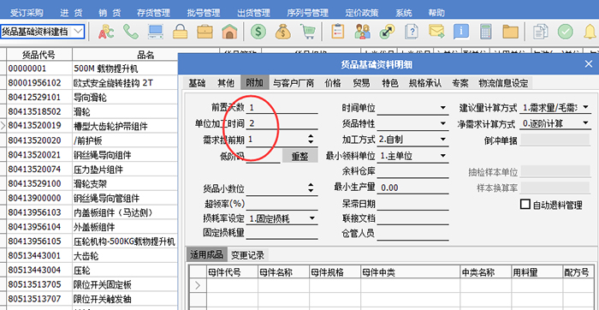Viewport: 599px width, 310px height.
Task: Click the money bag toolbar icon
Action: pyautogui.click(x=283, y=32)
